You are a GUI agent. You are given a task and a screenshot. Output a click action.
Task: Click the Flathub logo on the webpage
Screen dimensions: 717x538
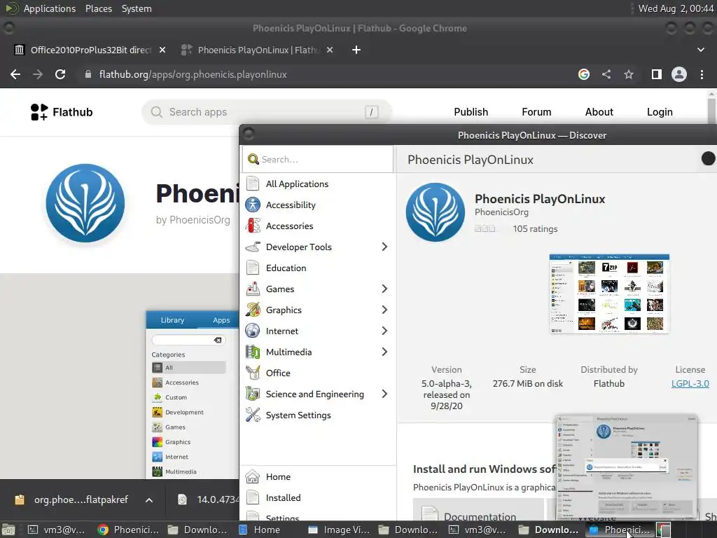(x=62, y=112)
